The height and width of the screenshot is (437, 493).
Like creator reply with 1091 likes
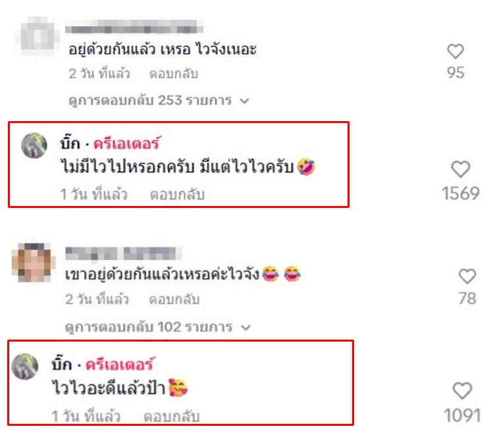[462, 391]
